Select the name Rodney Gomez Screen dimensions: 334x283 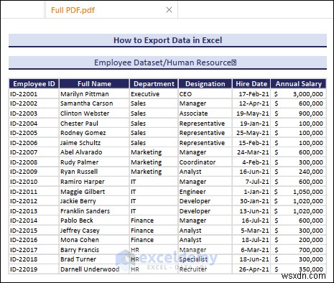83,133
